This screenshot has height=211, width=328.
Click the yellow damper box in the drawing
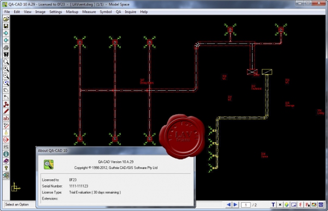(267, 72)
